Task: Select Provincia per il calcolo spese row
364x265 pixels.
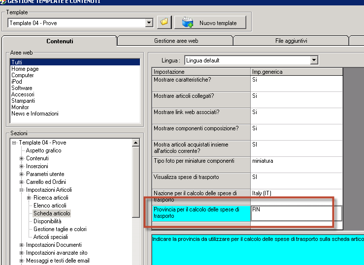Action: point(201,213)
